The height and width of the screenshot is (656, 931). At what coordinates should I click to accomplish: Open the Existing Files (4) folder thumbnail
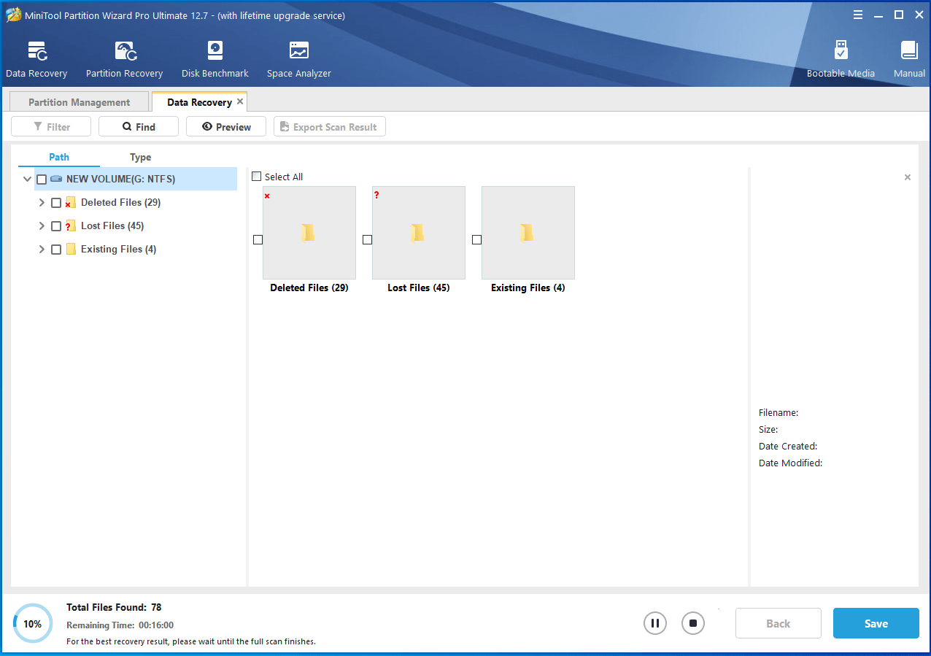(528, 233)
